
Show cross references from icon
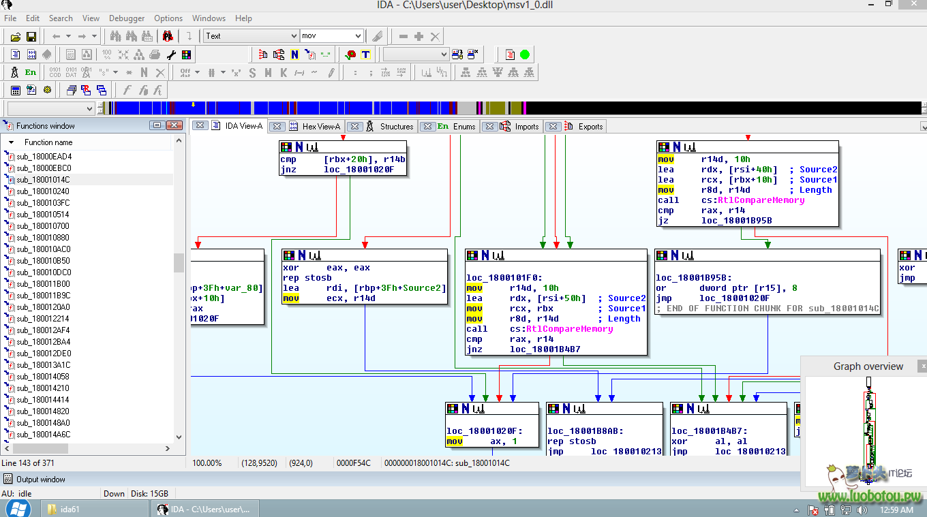coord(279,54)
